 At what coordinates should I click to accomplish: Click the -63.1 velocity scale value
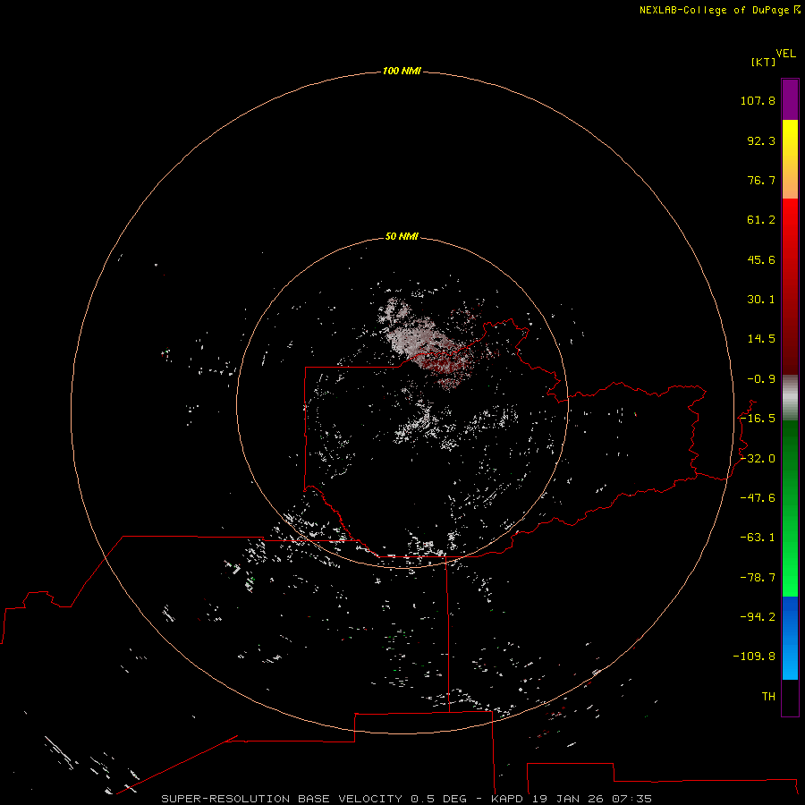click(758, 538)
